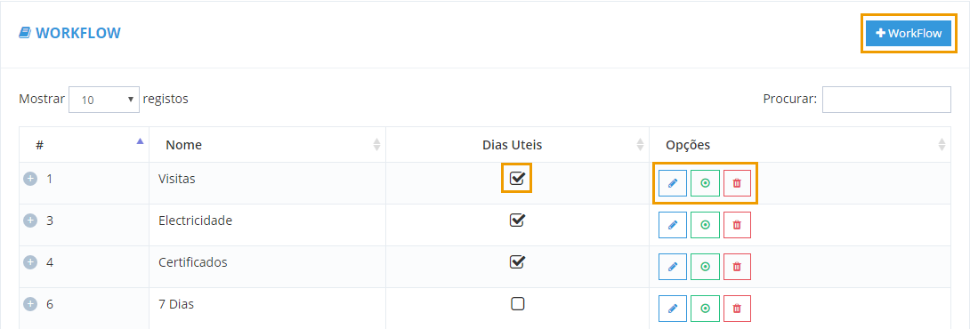Open the Mostrar registos count dropdown

pos(104,99)
